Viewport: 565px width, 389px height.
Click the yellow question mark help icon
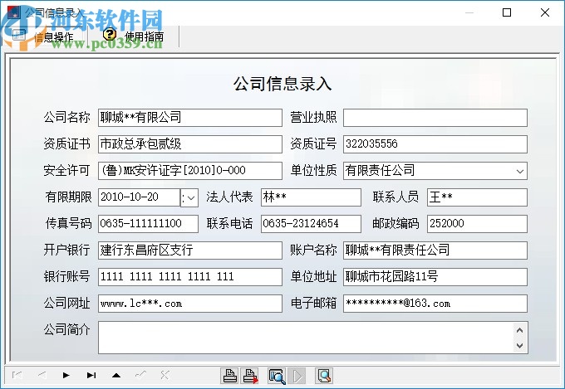(110, 35)
